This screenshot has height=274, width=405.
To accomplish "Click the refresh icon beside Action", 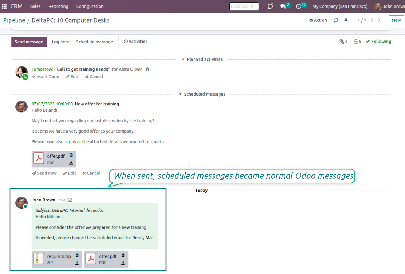I will click(x=335, y=20).
